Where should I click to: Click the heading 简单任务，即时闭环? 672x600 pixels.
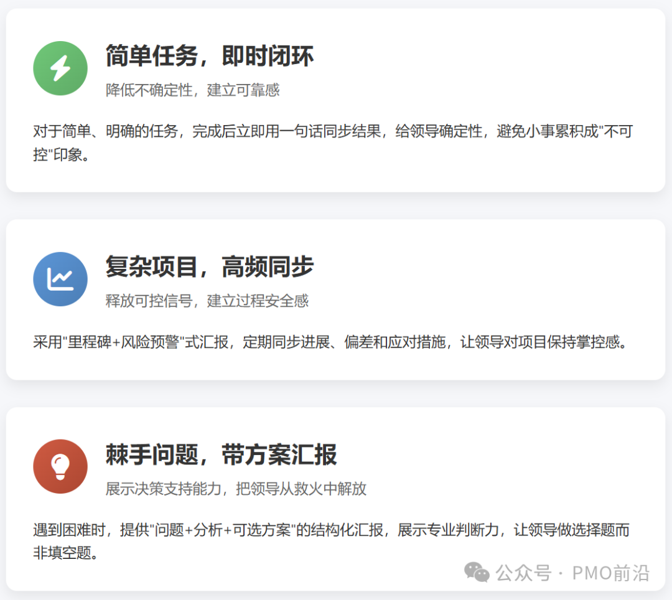click(x=209, y=56)
